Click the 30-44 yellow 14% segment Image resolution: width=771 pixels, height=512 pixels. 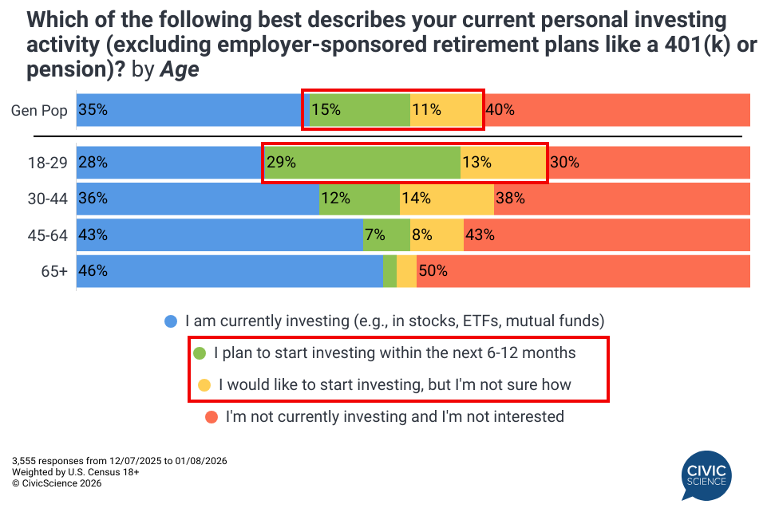447,199
